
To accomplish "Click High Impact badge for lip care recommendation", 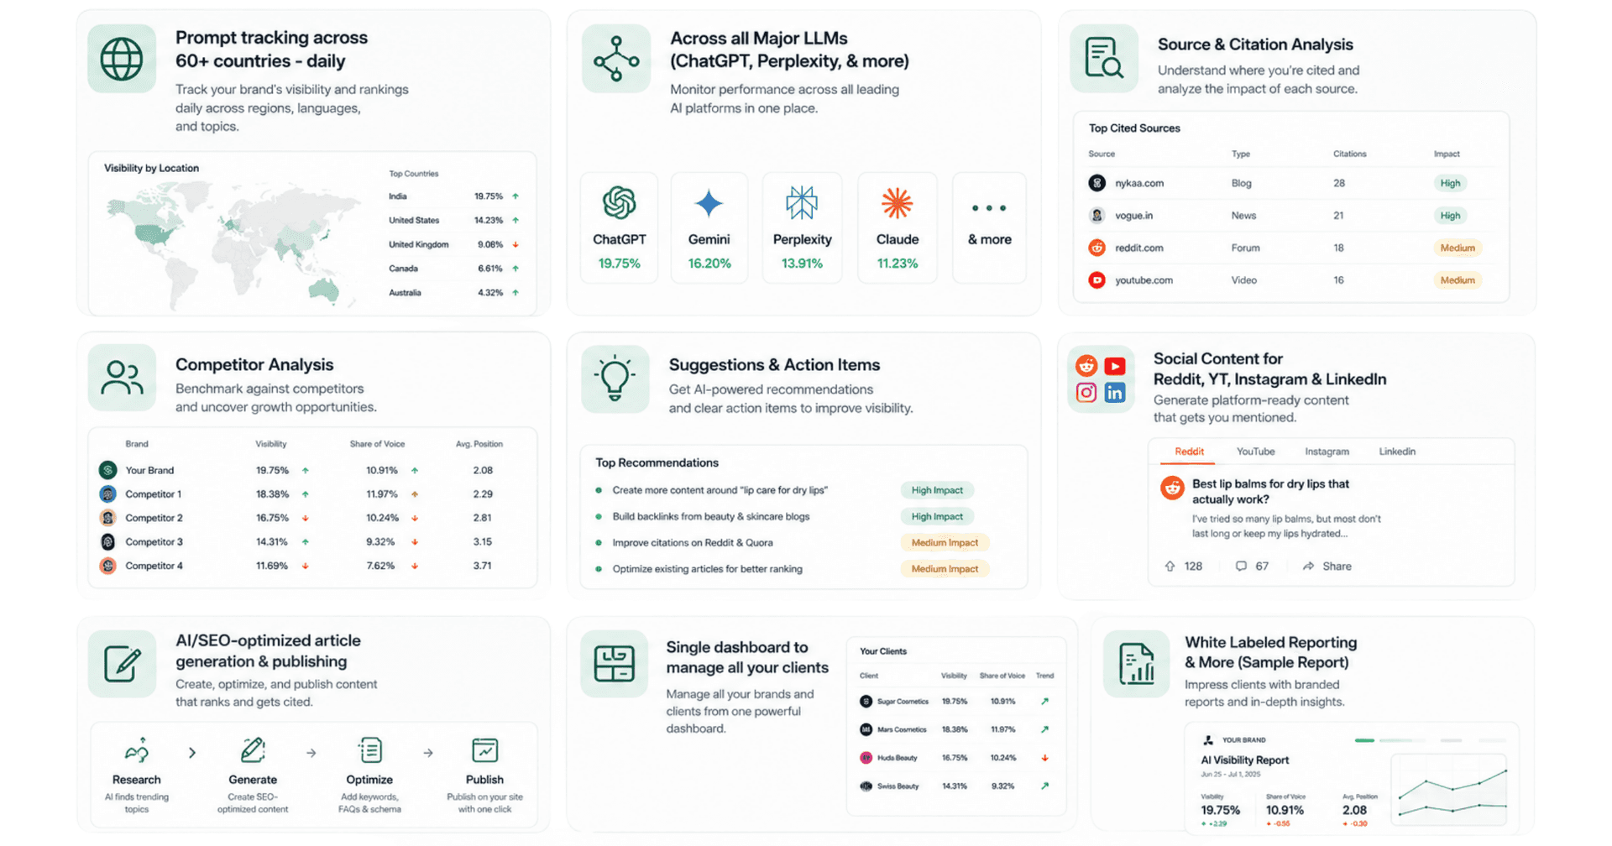I will (937, 490).
